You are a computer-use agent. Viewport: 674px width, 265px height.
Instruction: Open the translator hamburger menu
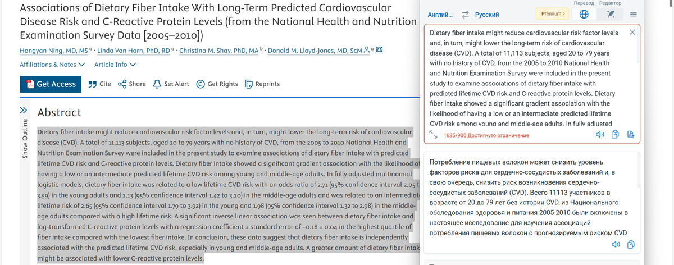[x=633, y=14]
